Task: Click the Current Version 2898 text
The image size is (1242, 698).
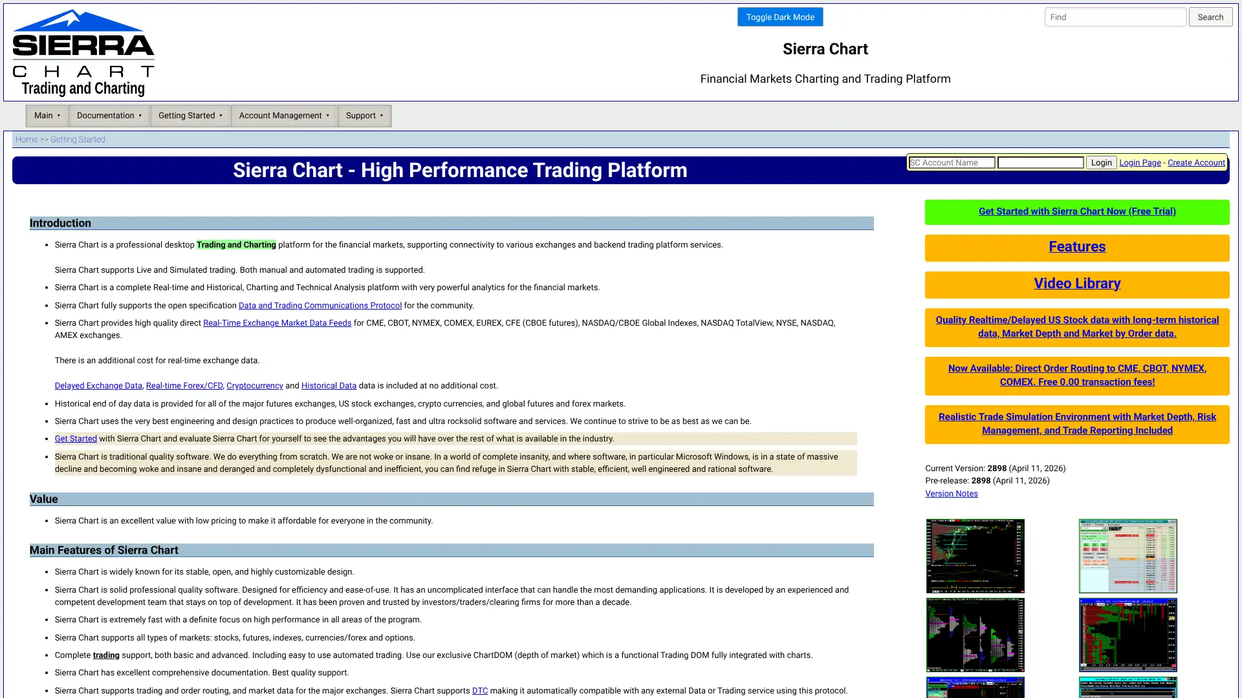Action: (x=995, y=469)
